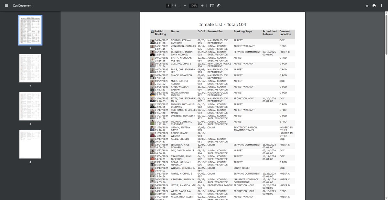Open page 1 thumbnail
The image size is (388, 200).
point(30,30)
